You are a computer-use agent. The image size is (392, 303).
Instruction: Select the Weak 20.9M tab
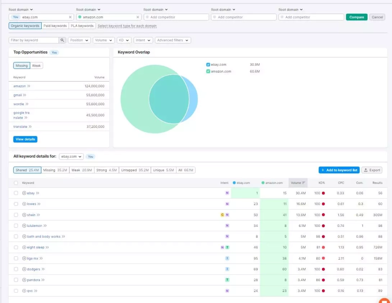coord(82,170)
